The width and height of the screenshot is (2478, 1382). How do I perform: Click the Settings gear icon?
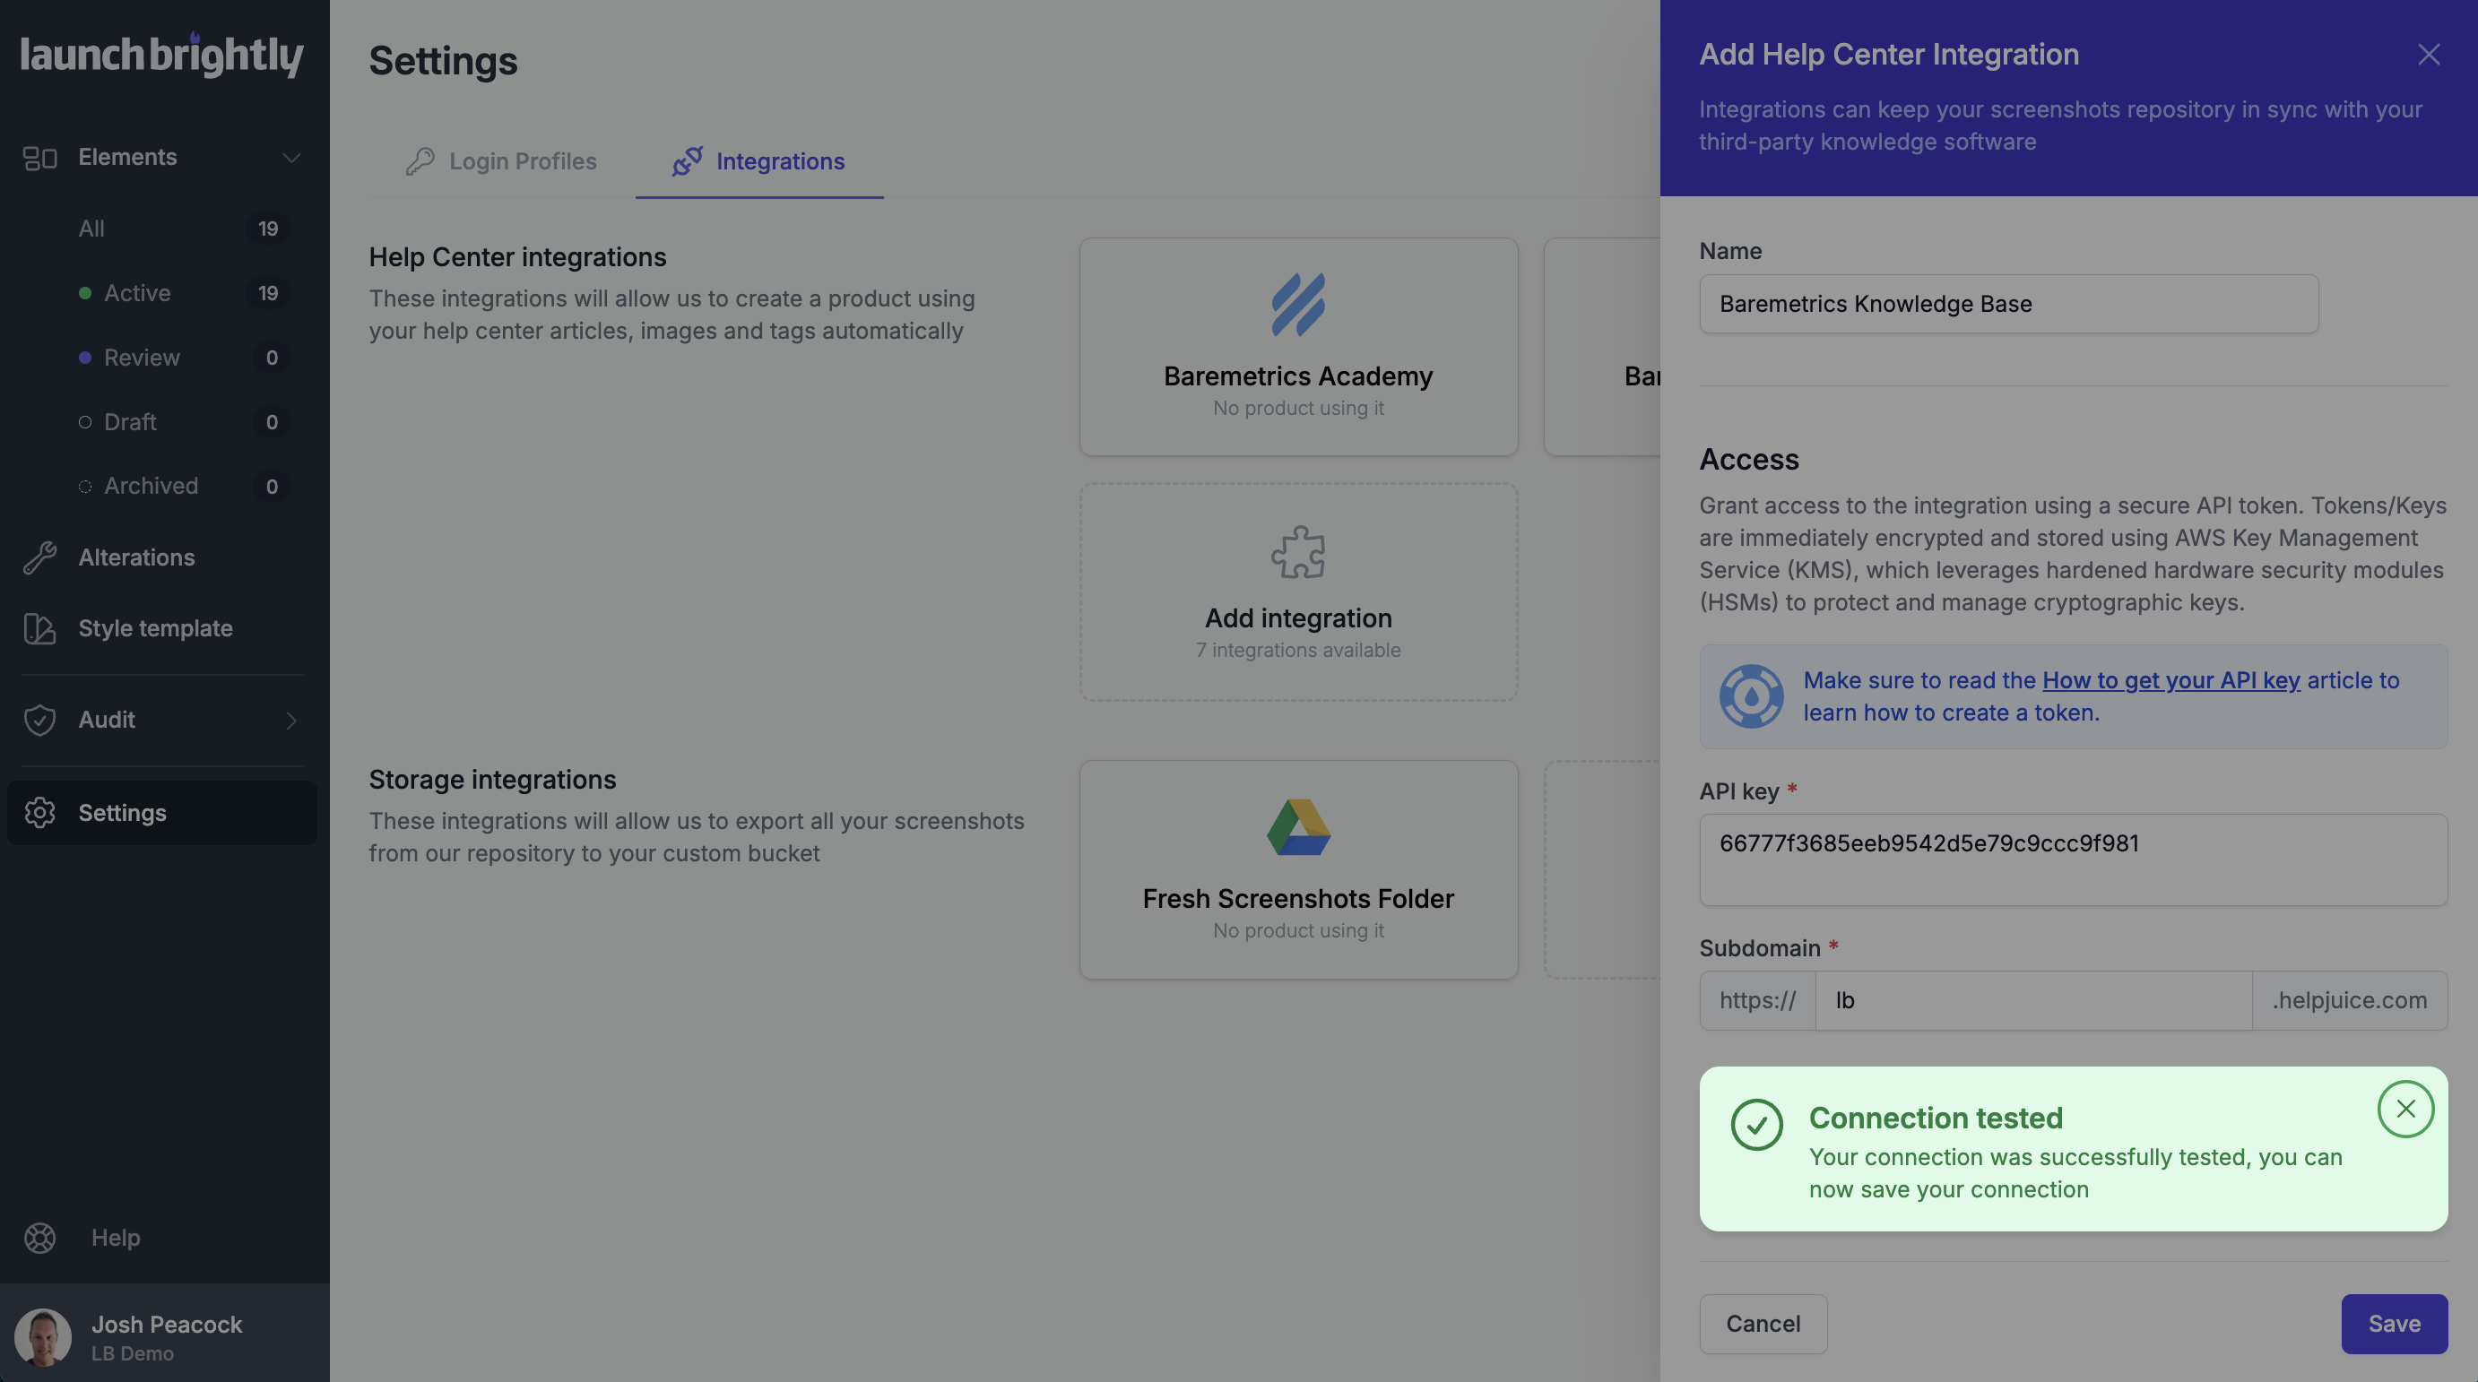click(39, 813)
